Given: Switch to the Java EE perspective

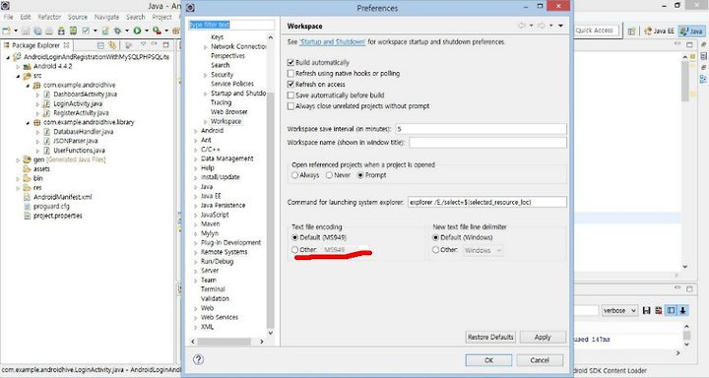Looking at the screenshot, I should [659, 31].
